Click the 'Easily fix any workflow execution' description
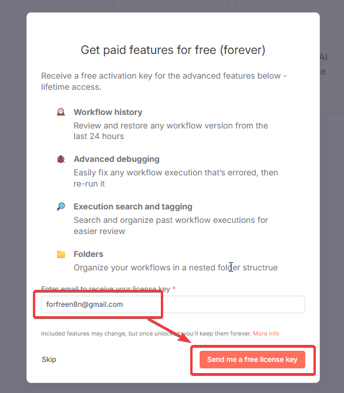344x393 pixels. (x=176, y=178)
